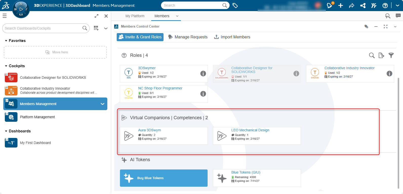Collapse the Favorites section
The image size is (403, 194).
click(x=6, y=41)
